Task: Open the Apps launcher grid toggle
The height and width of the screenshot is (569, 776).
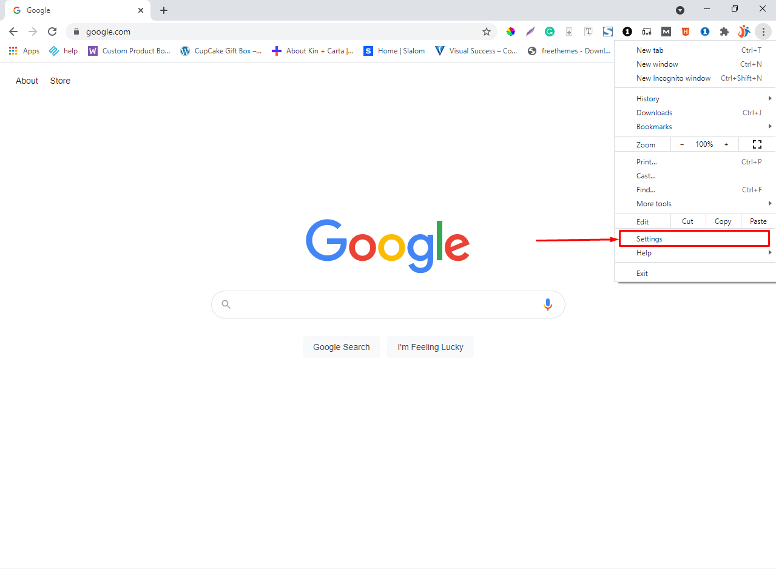Action: click(13, 50)
